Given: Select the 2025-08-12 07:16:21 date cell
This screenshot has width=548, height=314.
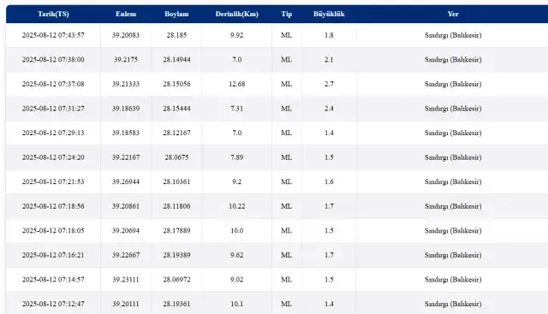Looking at the screenshot, I should [53, 255].
